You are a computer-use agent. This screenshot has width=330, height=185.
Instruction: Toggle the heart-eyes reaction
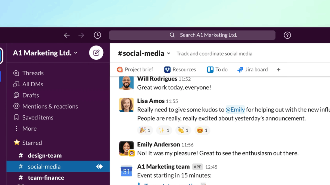[x=202, y=130]
